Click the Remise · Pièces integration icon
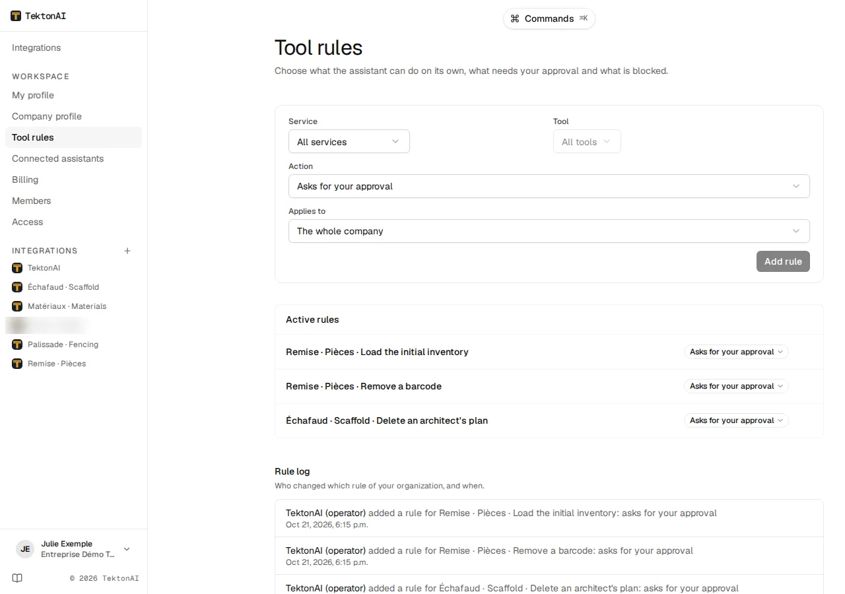Screen dimensions: 845x594 pos(17,364)
